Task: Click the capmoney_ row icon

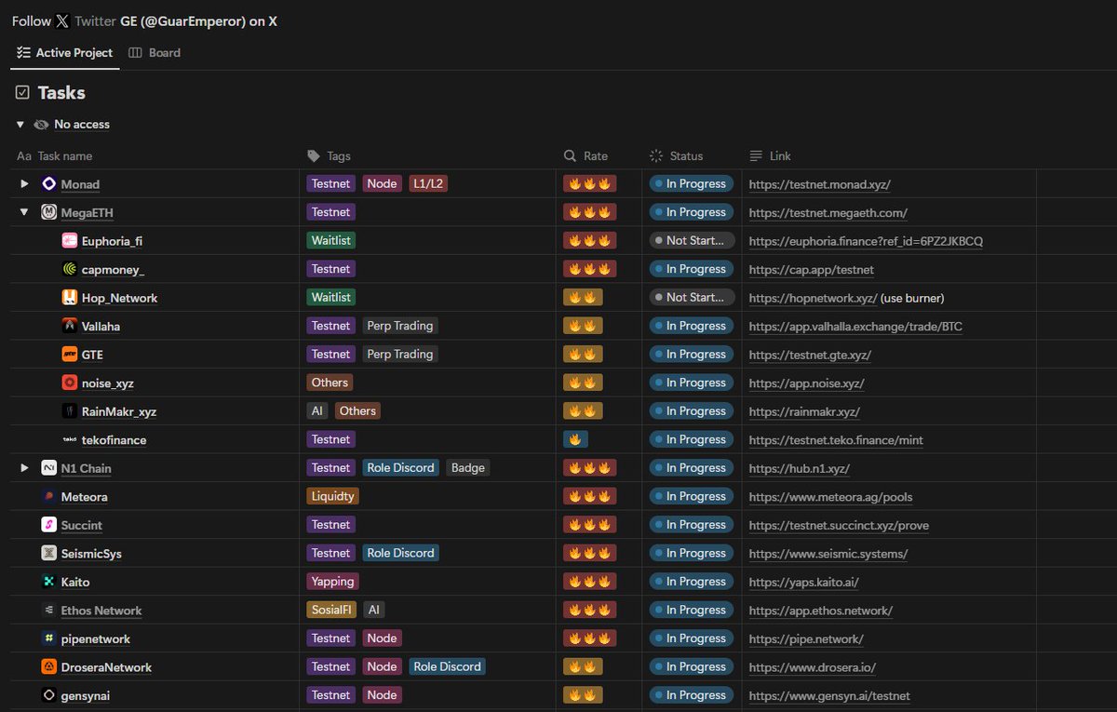Action: click(70, 269)
